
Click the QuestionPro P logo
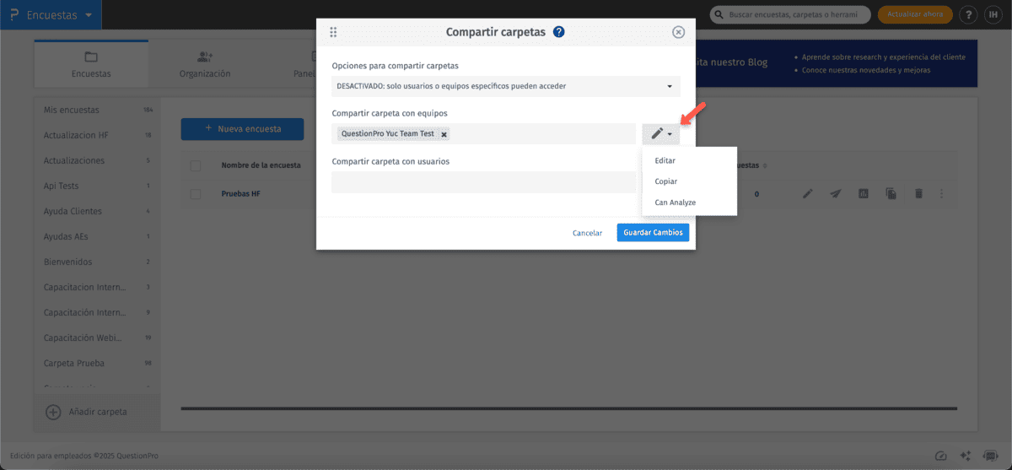(13, 15)
